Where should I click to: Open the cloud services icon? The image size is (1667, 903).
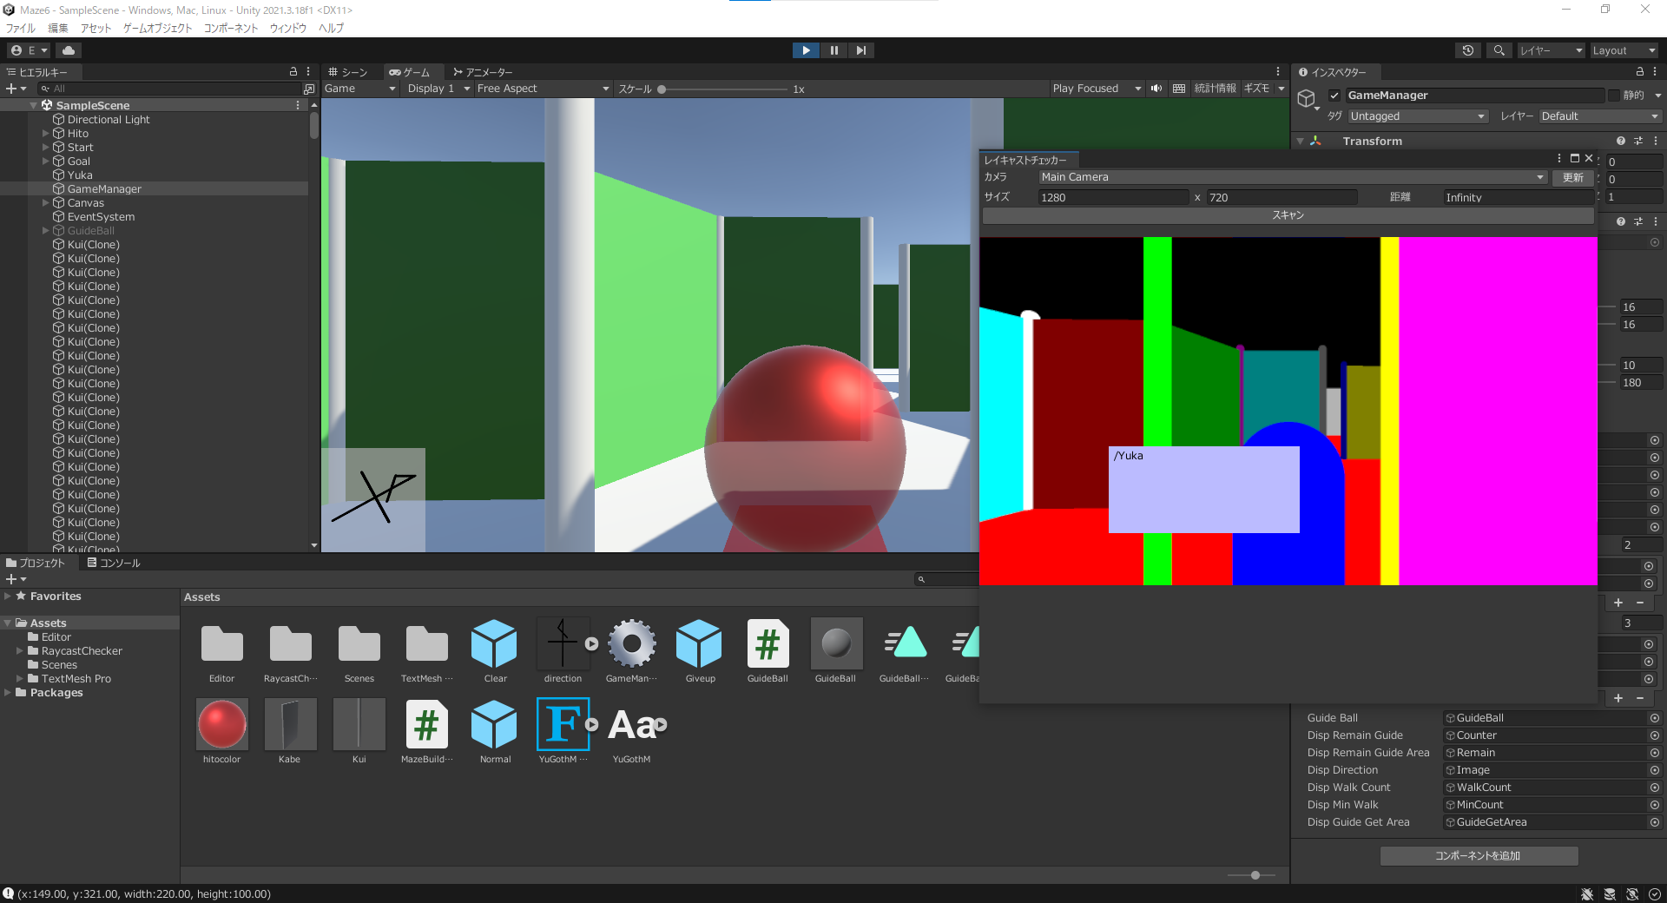click(x=69, y=50)
